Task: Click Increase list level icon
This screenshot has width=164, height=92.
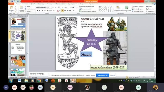Action: (73, 7)
